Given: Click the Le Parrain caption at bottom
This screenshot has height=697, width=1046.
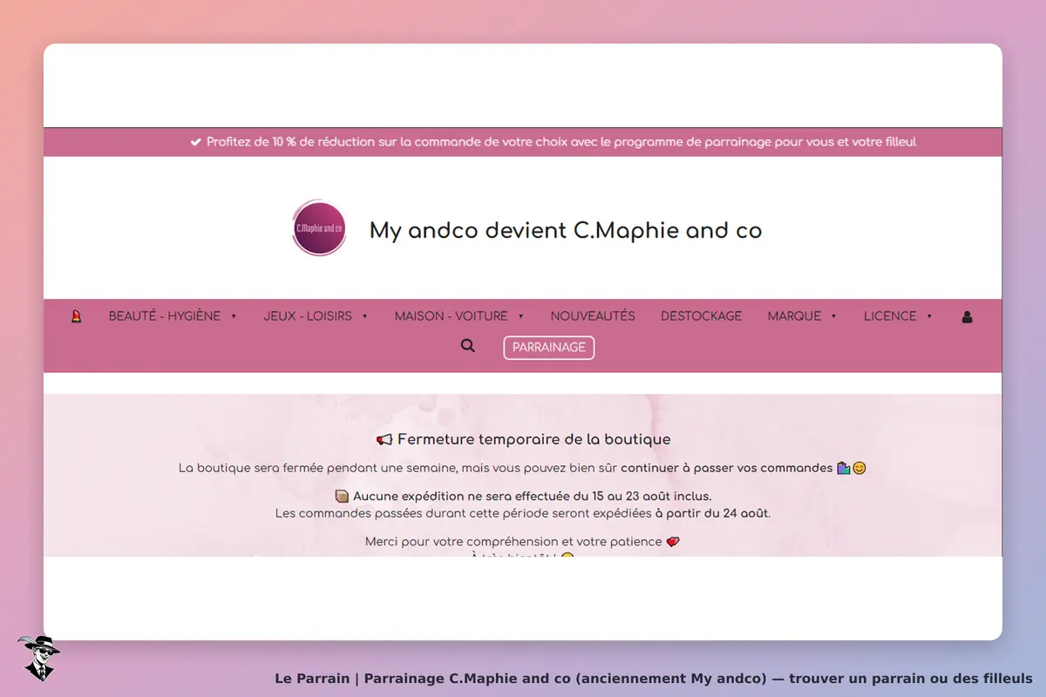Looking at the screenshot, I should 654,678.
